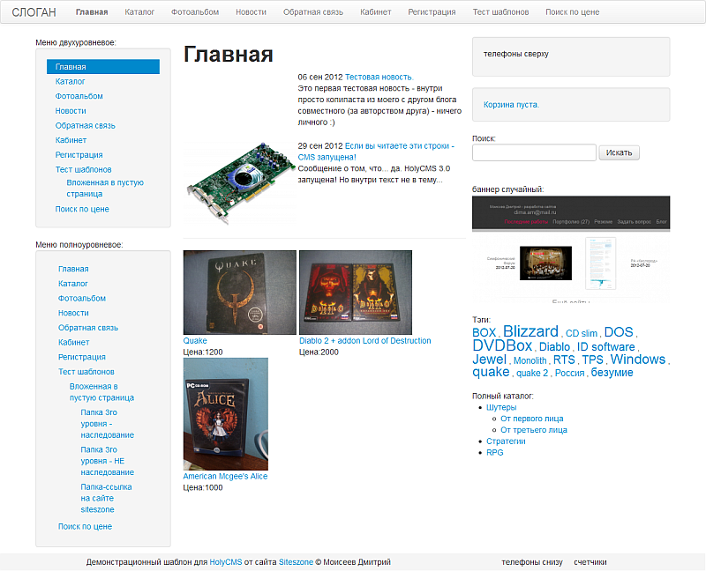Select the DVDBox tag
Screen dimensions: 706x571
tap(502, 345)
